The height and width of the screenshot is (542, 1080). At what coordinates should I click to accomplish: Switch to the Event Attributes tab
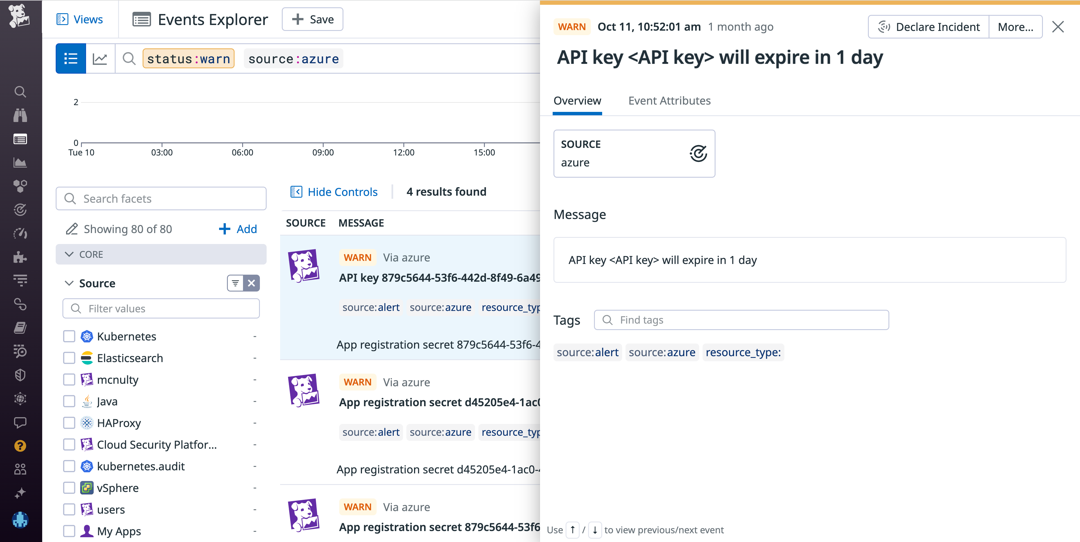click(669, 101)
